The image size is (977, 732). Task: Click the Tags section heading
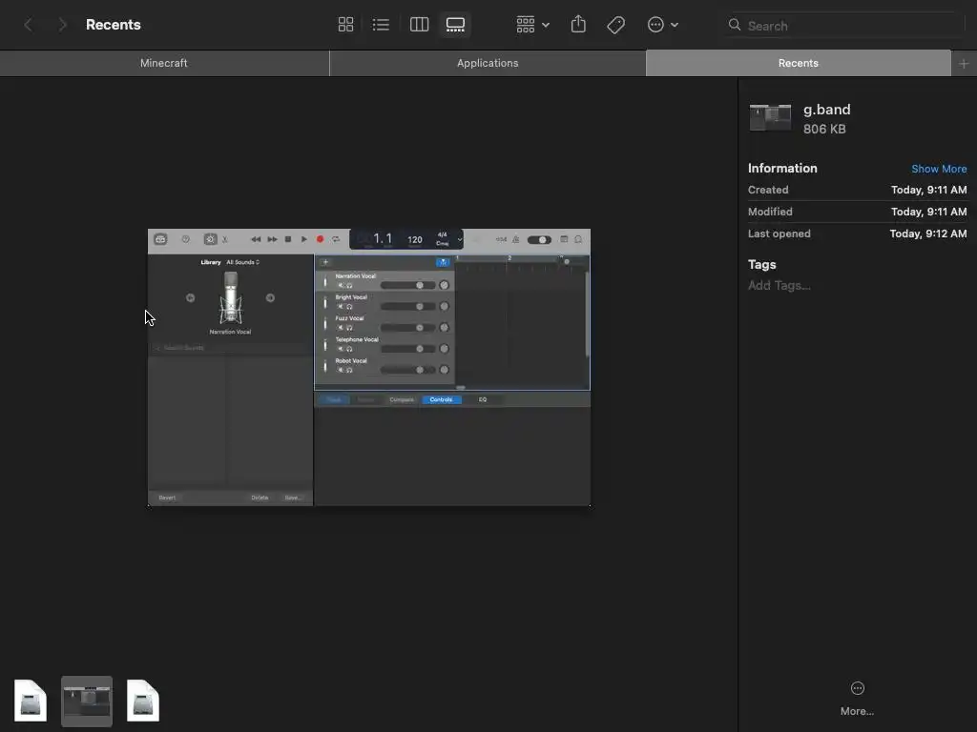pyautogui.click(x=761, y=265)
